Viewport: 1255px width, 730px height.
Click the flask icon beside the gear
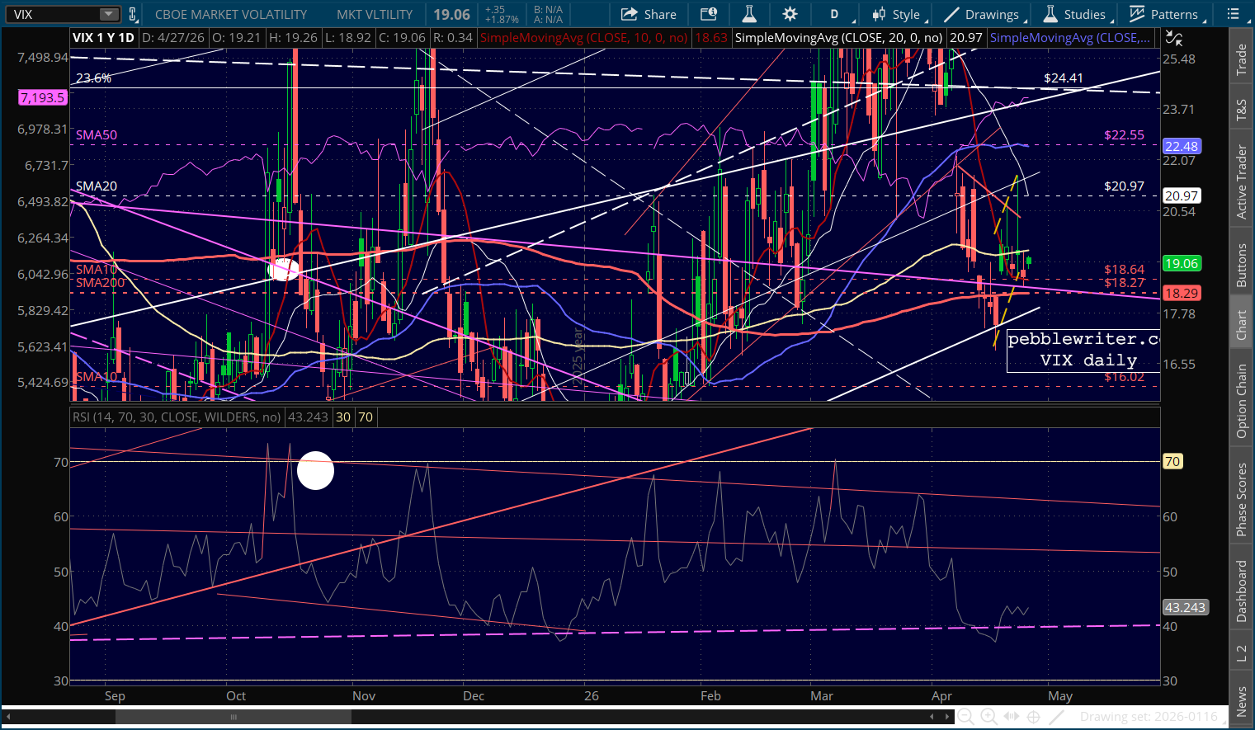coord(749,14)
